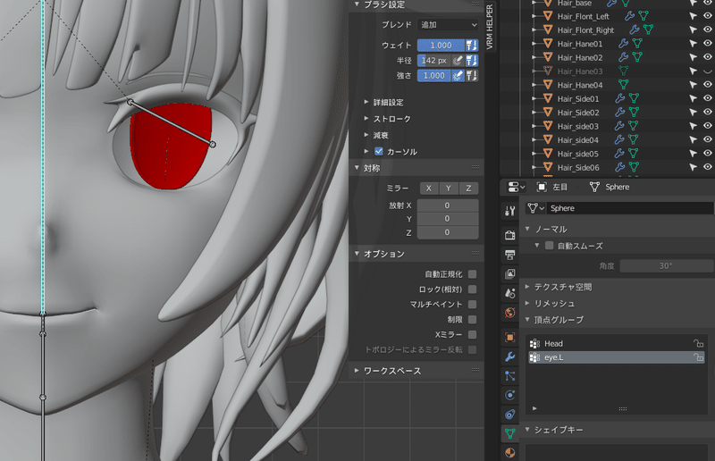Viewport: 715px width, 461px height.
Task: Disable the カーソル checkbox
Action: pyautogui.click(x=378, y=151)
